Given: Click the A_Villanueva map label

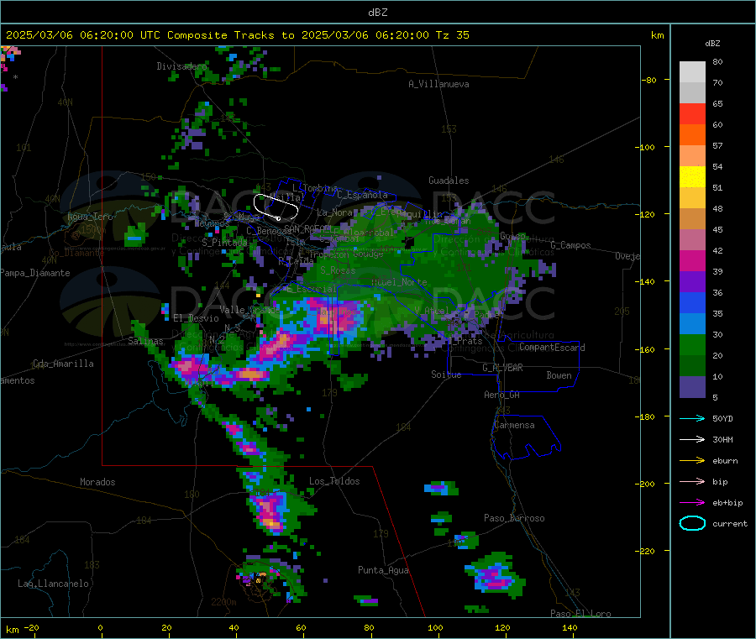Looking at the screenshot, I should pyautogui.click(x=438, y=84).
